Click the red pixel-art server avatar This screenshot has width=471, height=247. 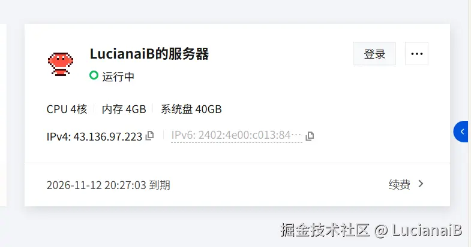61,64
